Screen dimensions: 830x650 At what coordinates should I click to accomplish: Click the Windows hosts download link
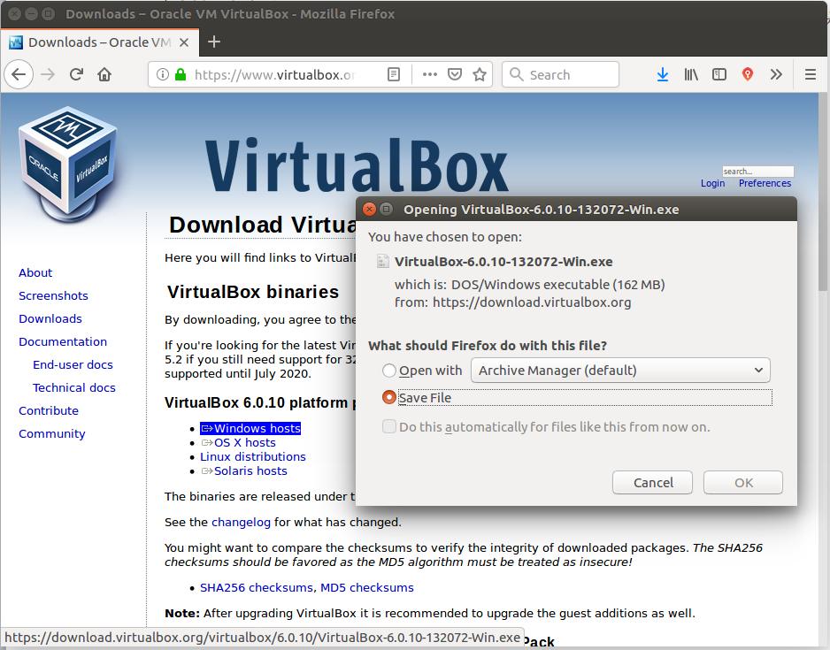[250, 428]
